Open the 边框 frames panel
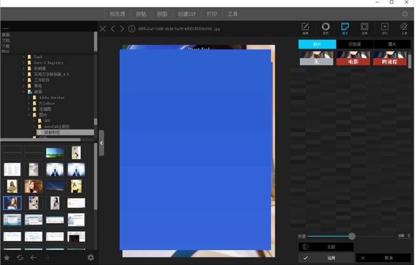This screenshot has height=265, width=416. click(x=365, y=29)
